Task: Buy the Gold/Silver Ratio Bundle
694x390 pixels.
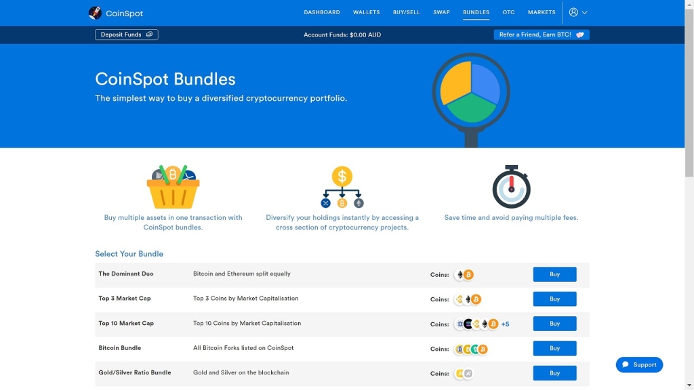Action: pyautogui.click(x=554, y=373)
